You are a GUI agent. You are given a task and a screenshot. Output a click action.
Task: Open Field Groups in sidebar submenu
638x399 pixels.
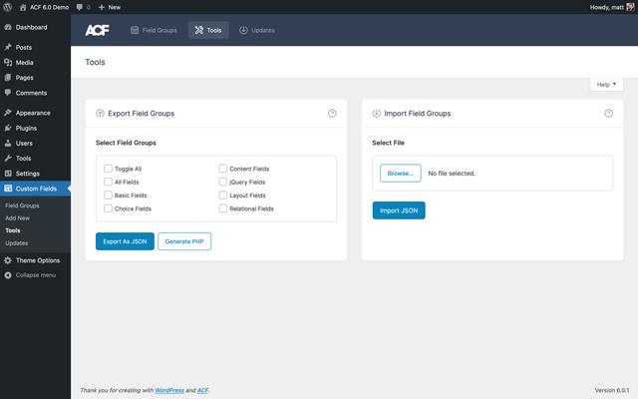[x=22, y=205]
